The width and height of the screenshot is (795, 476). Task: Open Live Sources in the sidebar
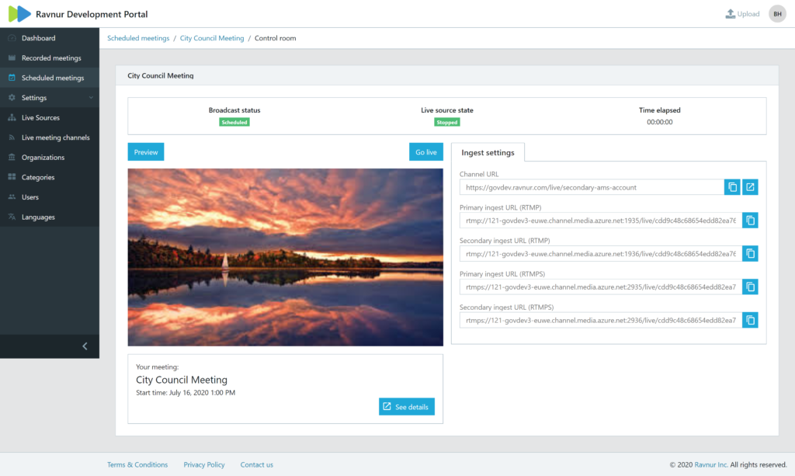(x=40, y=118)
